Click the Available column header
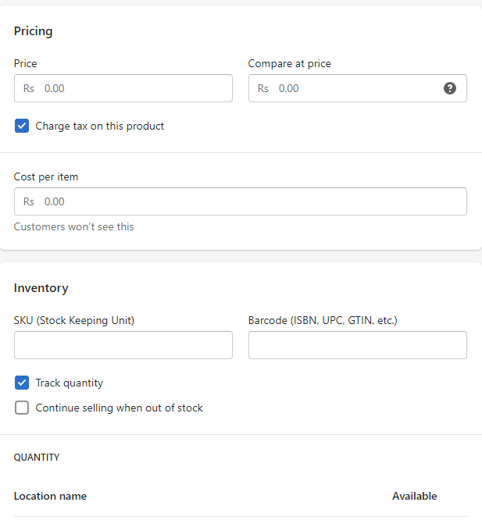 coord(414,496)
